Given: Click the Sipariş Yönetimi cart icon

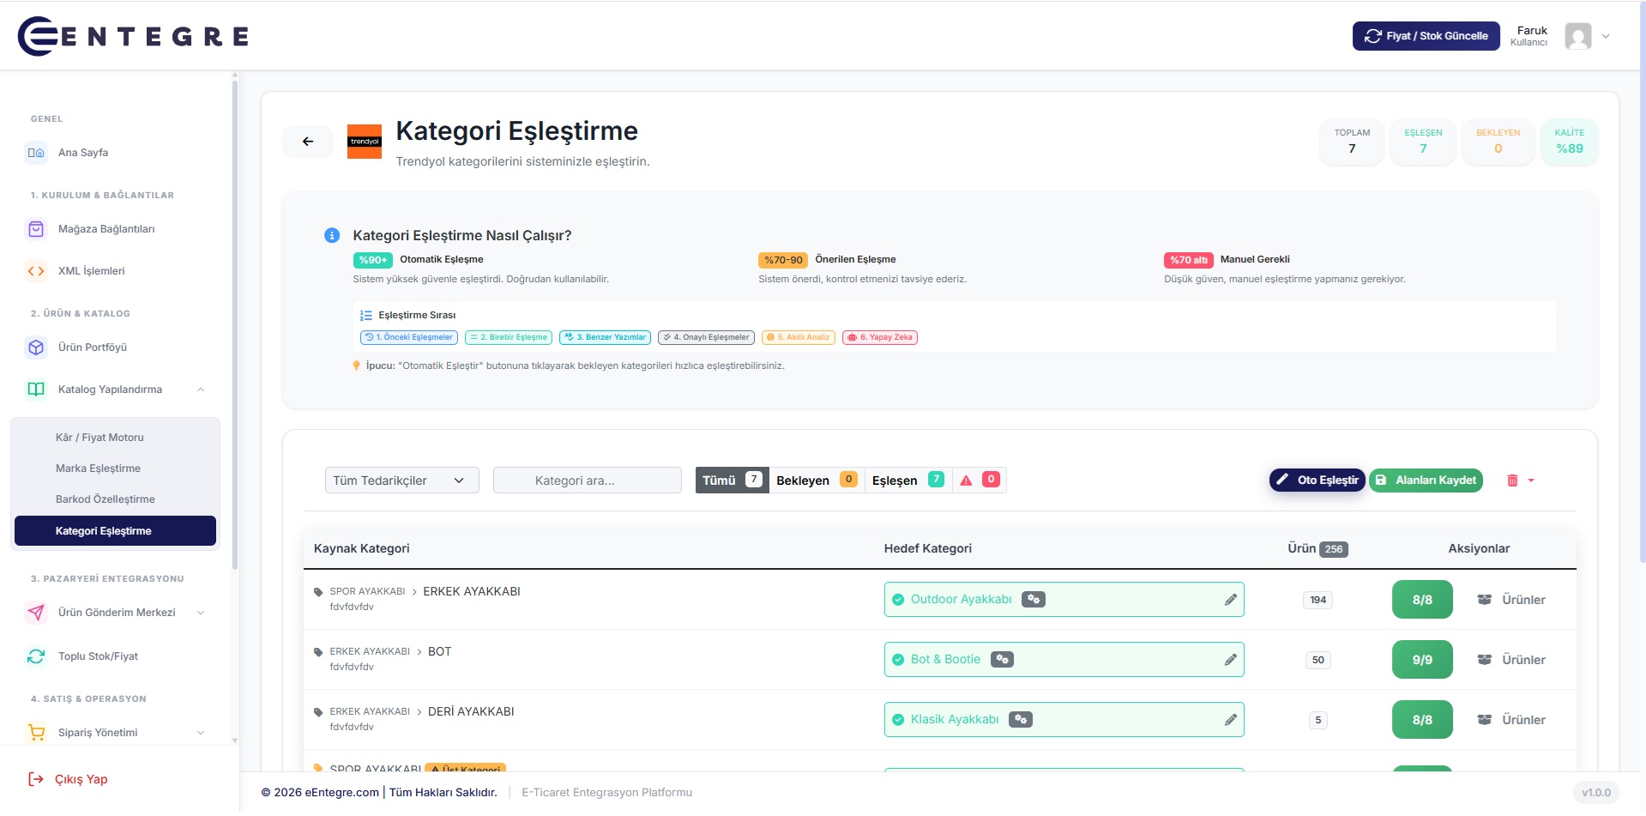Looking at the screenshot, I should [x=36, y=733].
